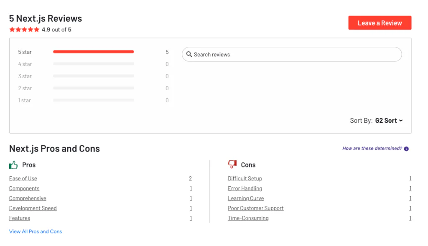428x246 pixels.
Task: Select the Ease of Use pros filter
Action: (x=23, y=178)
